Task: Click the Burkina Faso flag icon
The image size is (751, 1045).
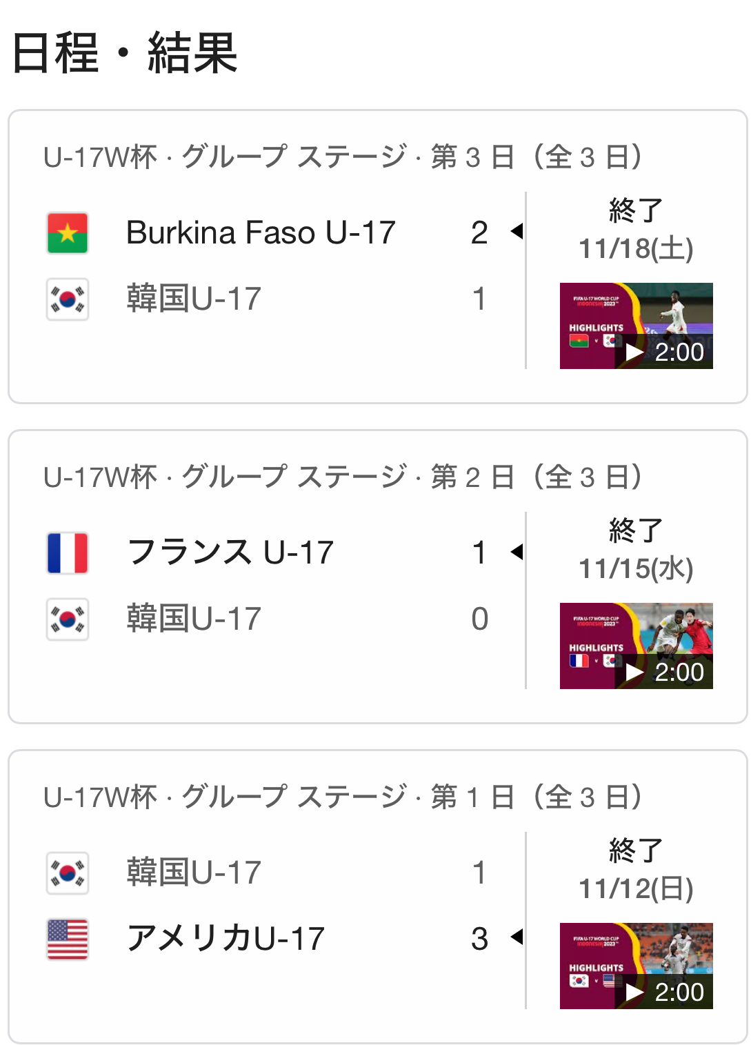Action: (68, 233)
